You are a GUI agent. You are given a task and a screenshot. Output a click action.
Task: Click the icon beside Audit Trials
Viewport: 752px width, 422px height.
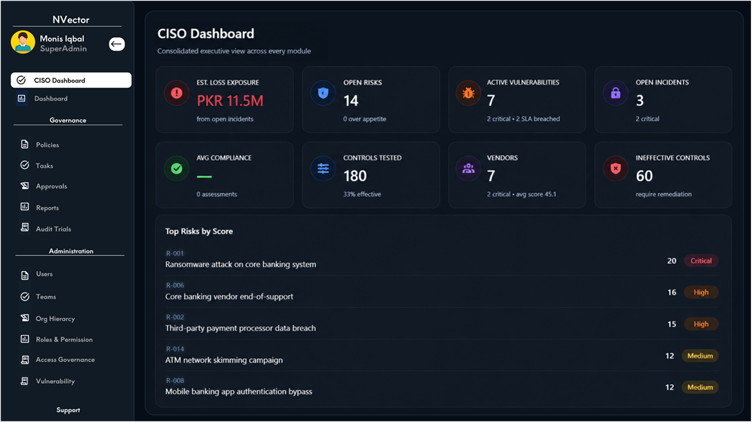click(x=24, y=228)
